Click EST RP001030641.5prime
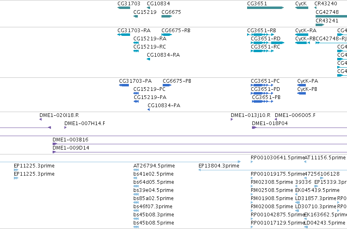Viewport: 347px width, 229px height. pos(278,158)
